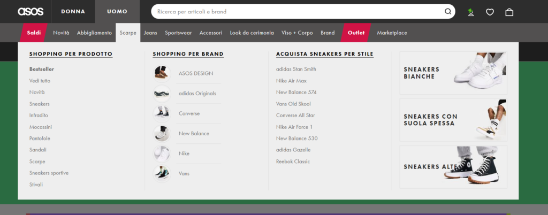The width and height of the screenshot is (548, 215).
Task: Open the Sneakers sportive link
Action: pyautogui.click(x=49, y=173)
